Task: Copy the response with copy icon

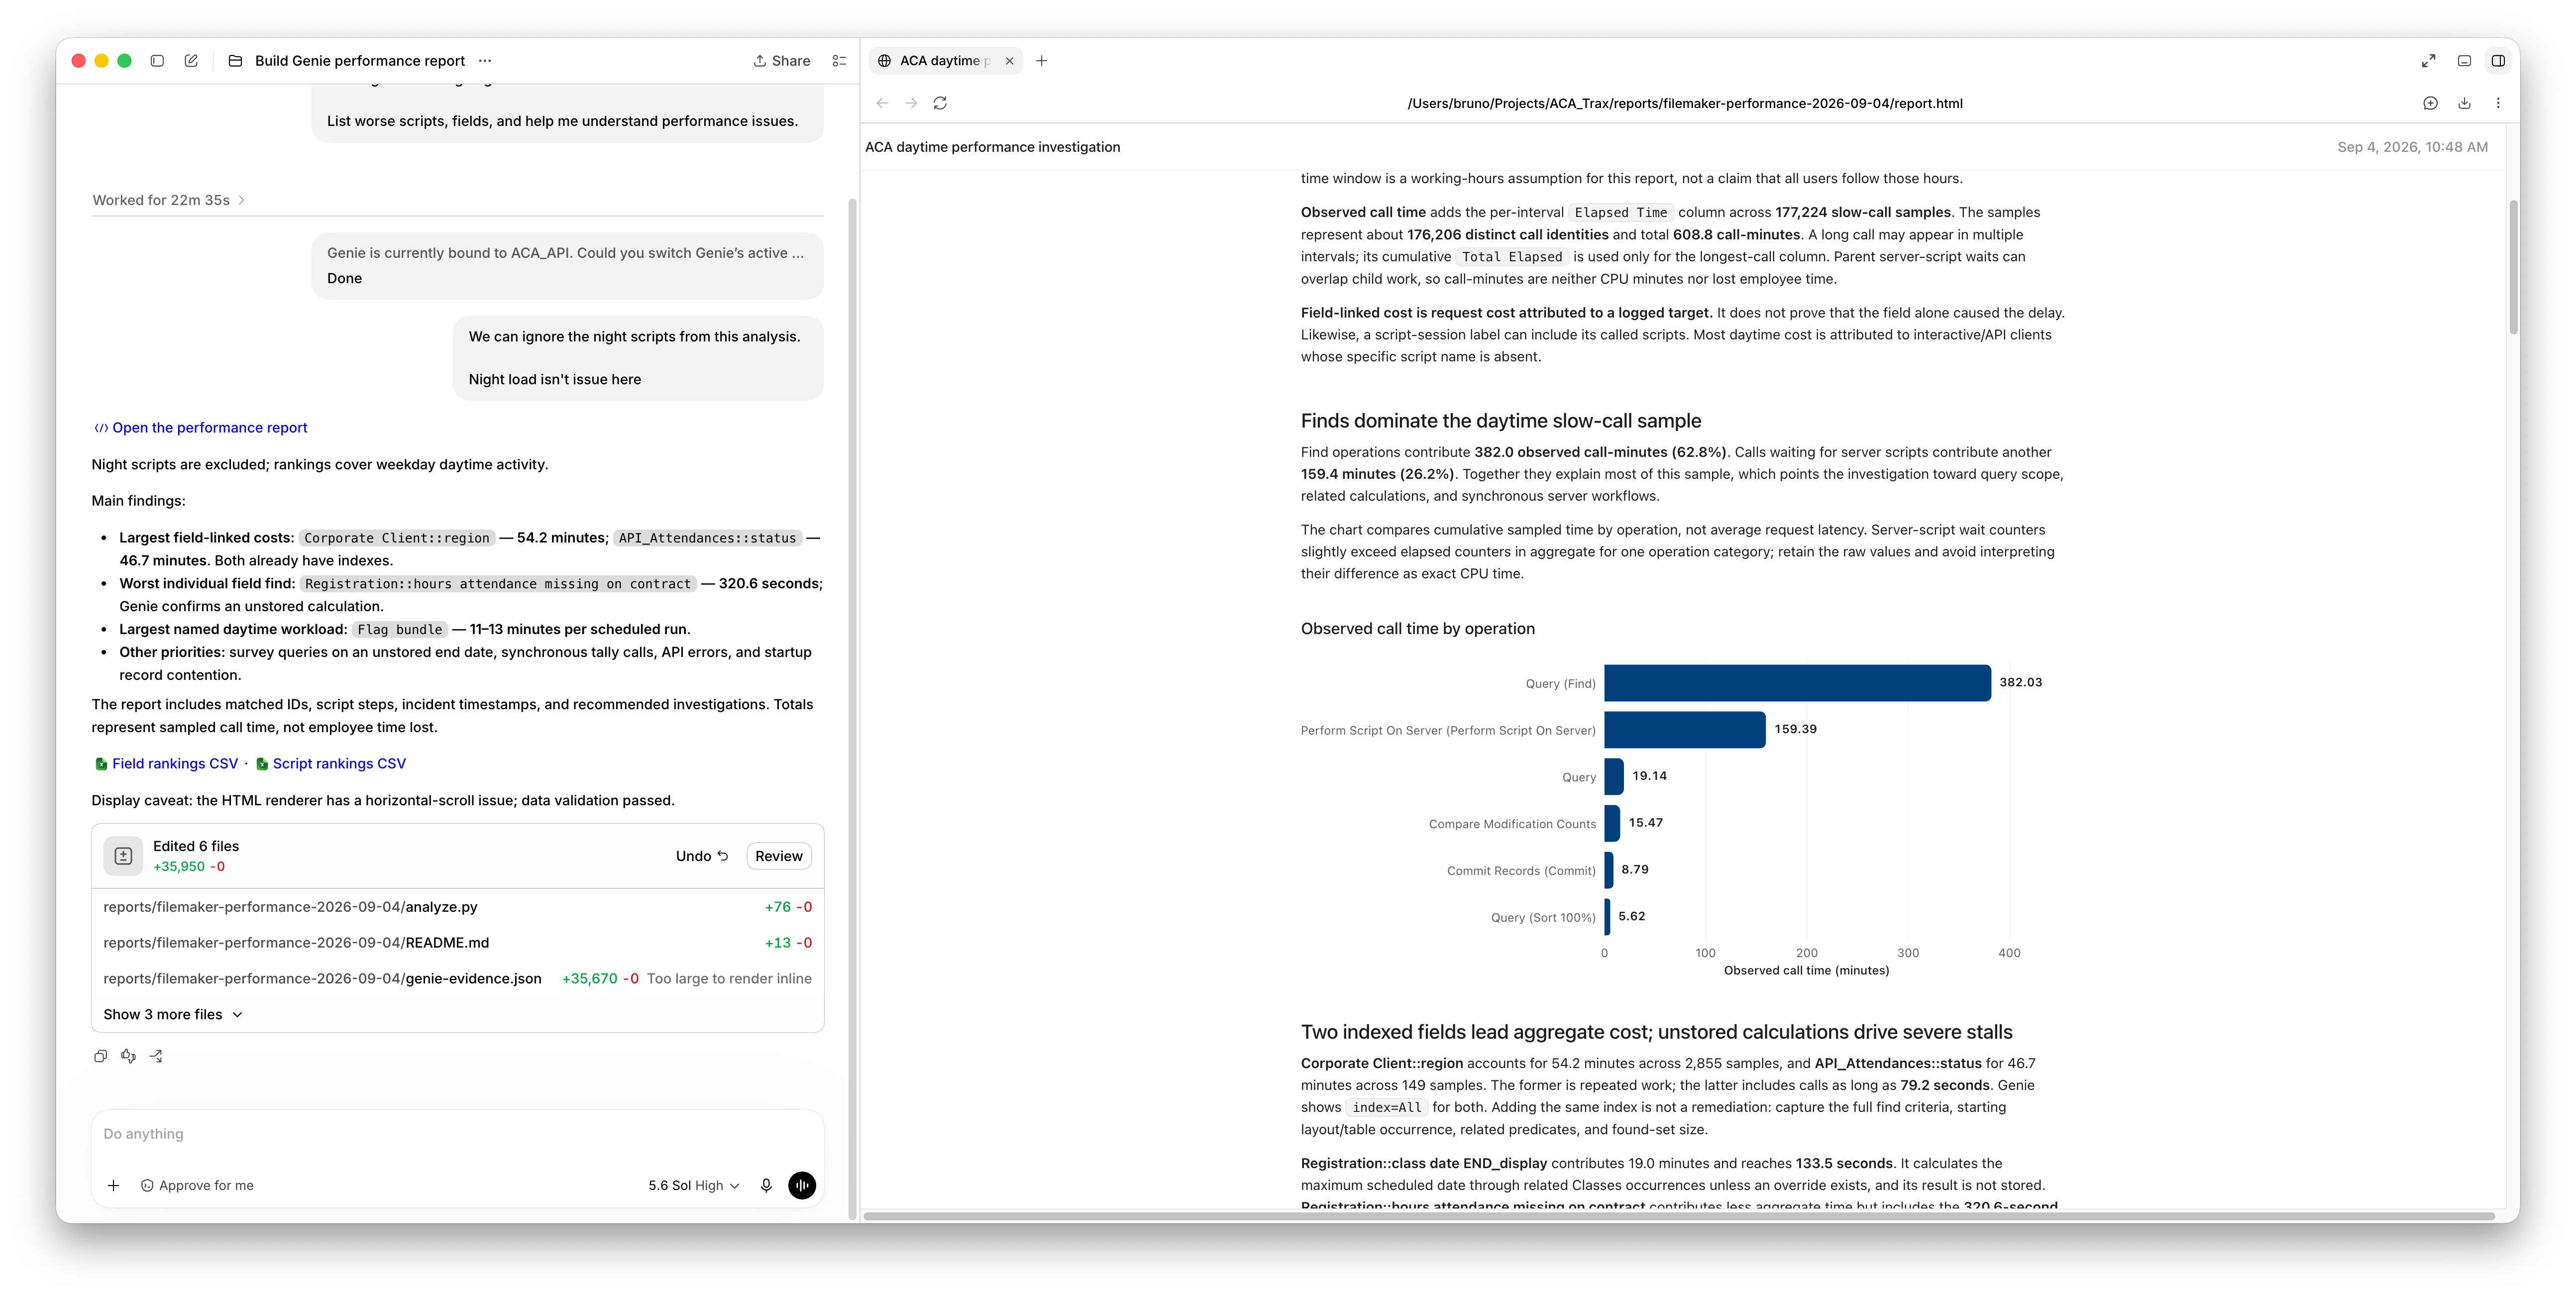Action: point(100,1056)
